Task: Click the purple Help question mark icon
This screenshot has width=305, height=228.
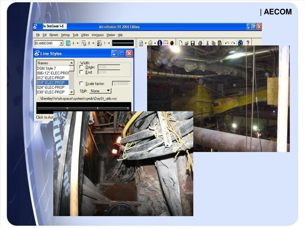Action: click(x=248, y=43)
